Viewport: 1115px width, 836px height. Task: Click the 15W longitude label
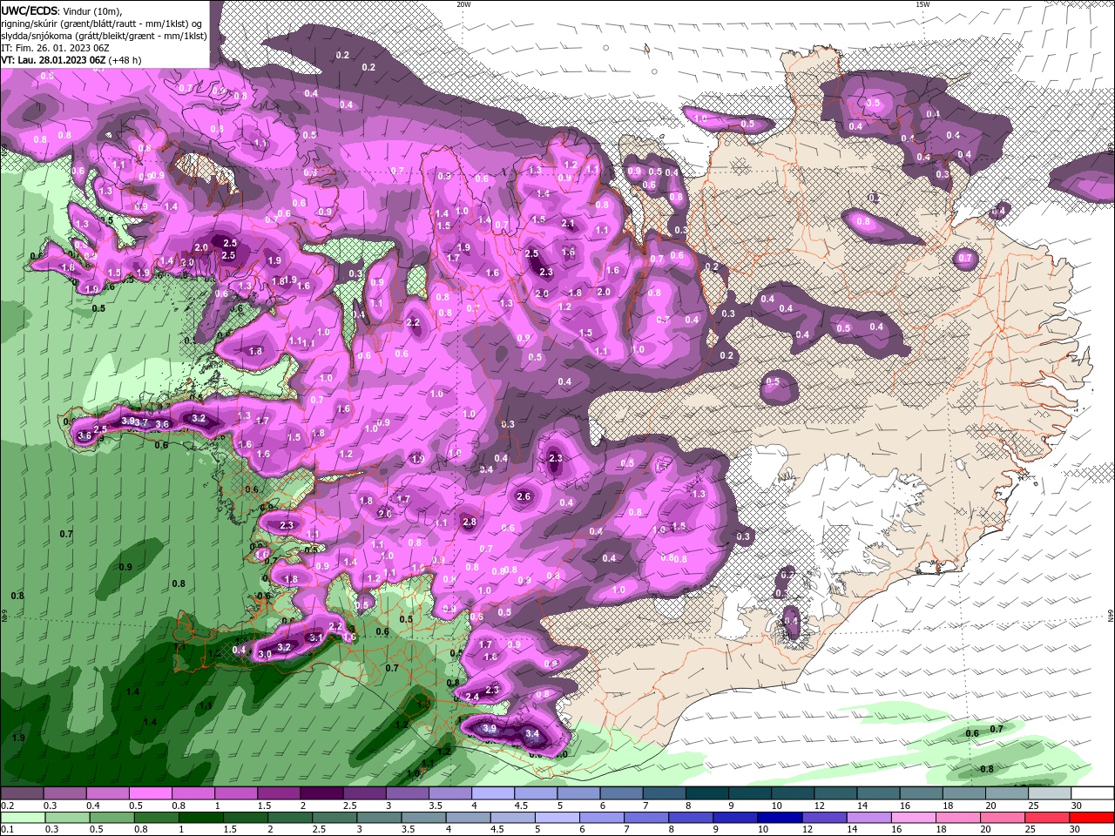coord(922,4)
